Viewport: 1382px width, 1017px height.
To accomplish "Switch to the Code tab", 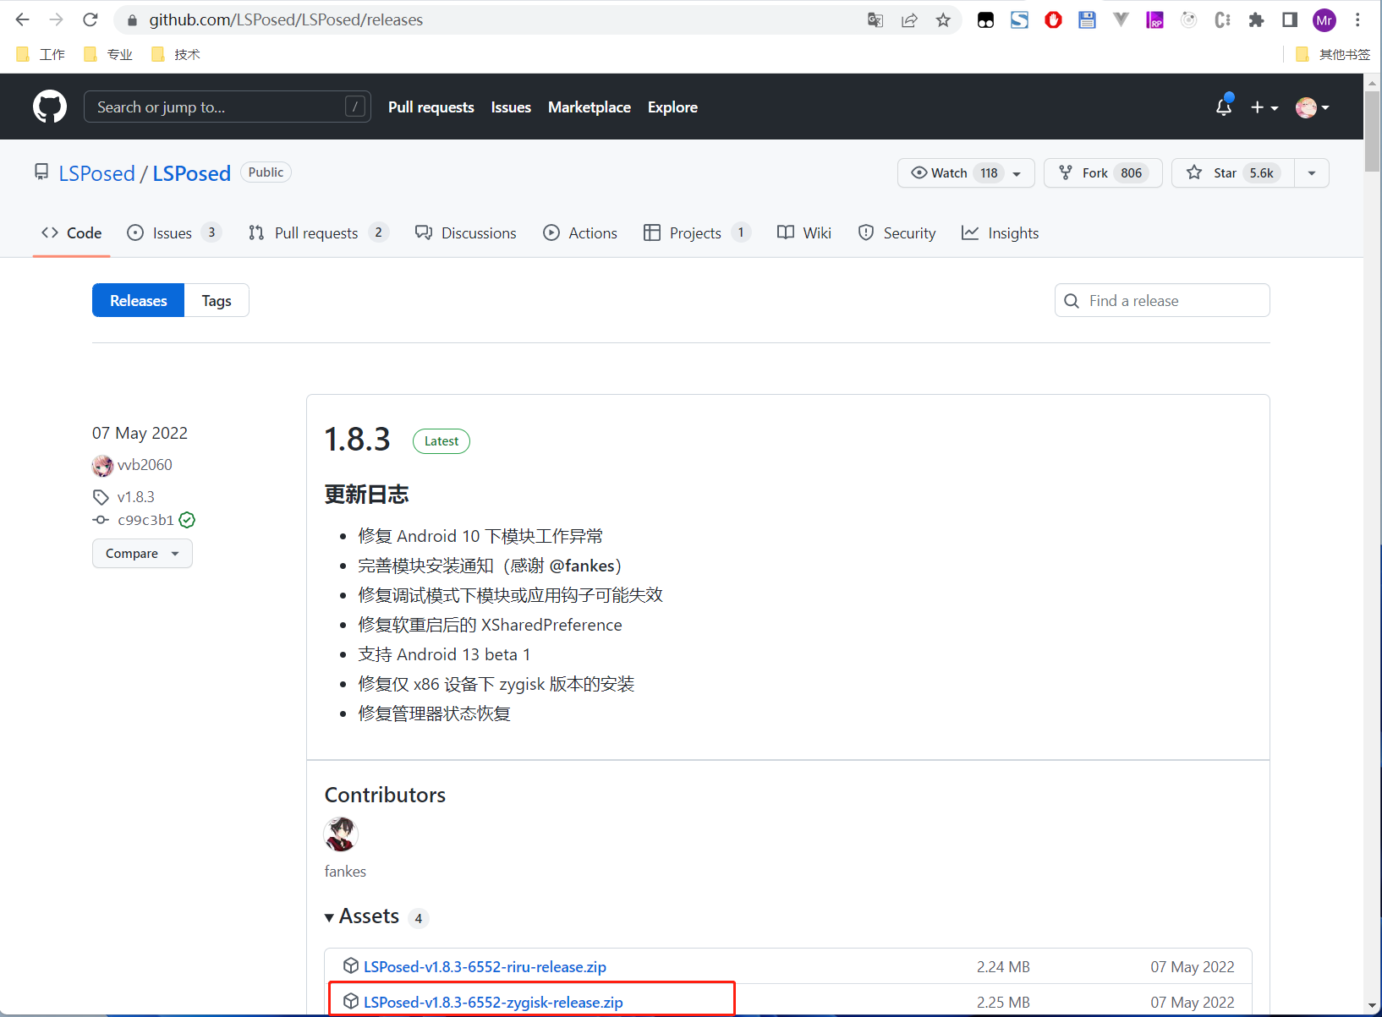I will tap(71, 232).
